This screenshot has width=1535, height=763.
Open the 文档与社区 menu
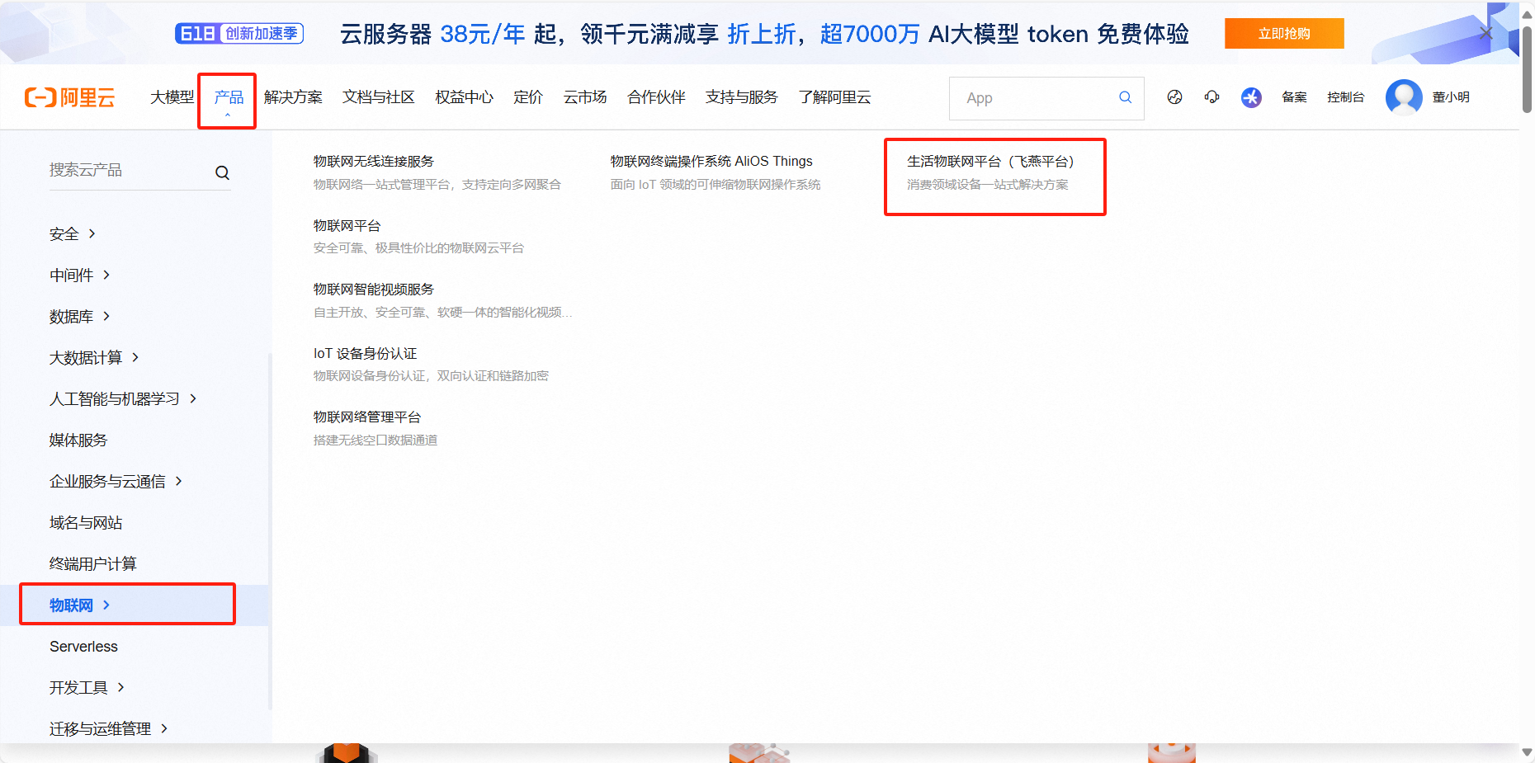coord(378,97)
